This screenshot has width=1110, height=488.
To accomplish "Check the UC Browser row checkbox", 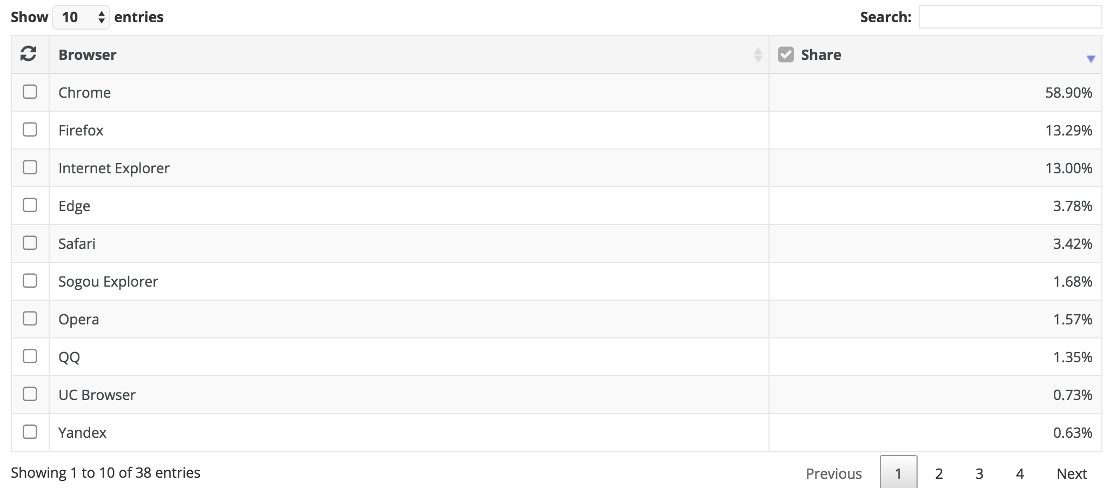I will pyautogui.click(x=30, y=394).
